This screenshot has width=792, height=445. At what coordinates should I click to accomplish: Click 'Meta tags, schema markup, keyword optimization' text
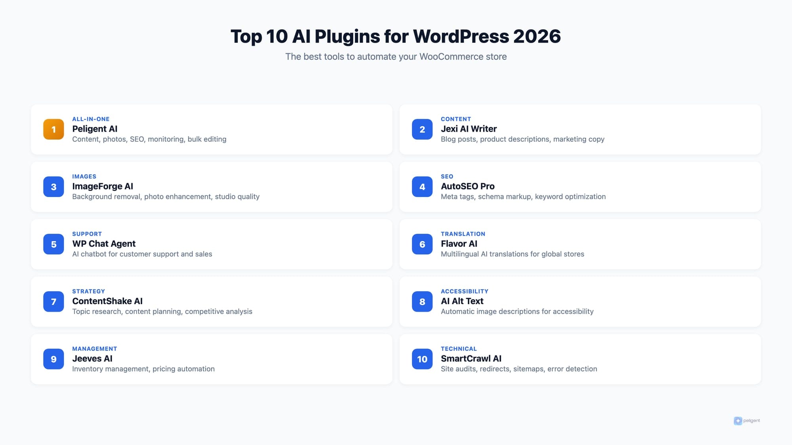point(523,197)
